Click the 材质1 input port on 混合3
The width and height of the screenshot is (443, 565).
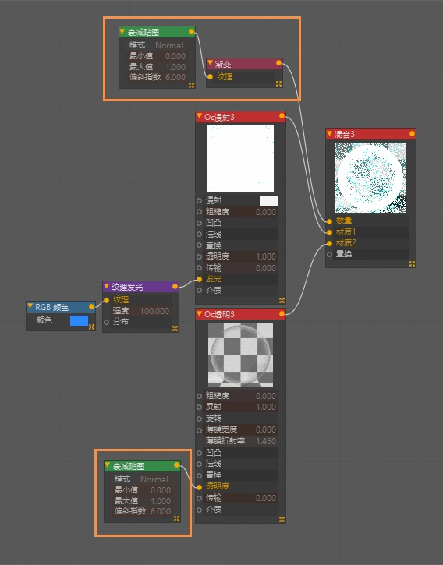click(x=329, y=232)
